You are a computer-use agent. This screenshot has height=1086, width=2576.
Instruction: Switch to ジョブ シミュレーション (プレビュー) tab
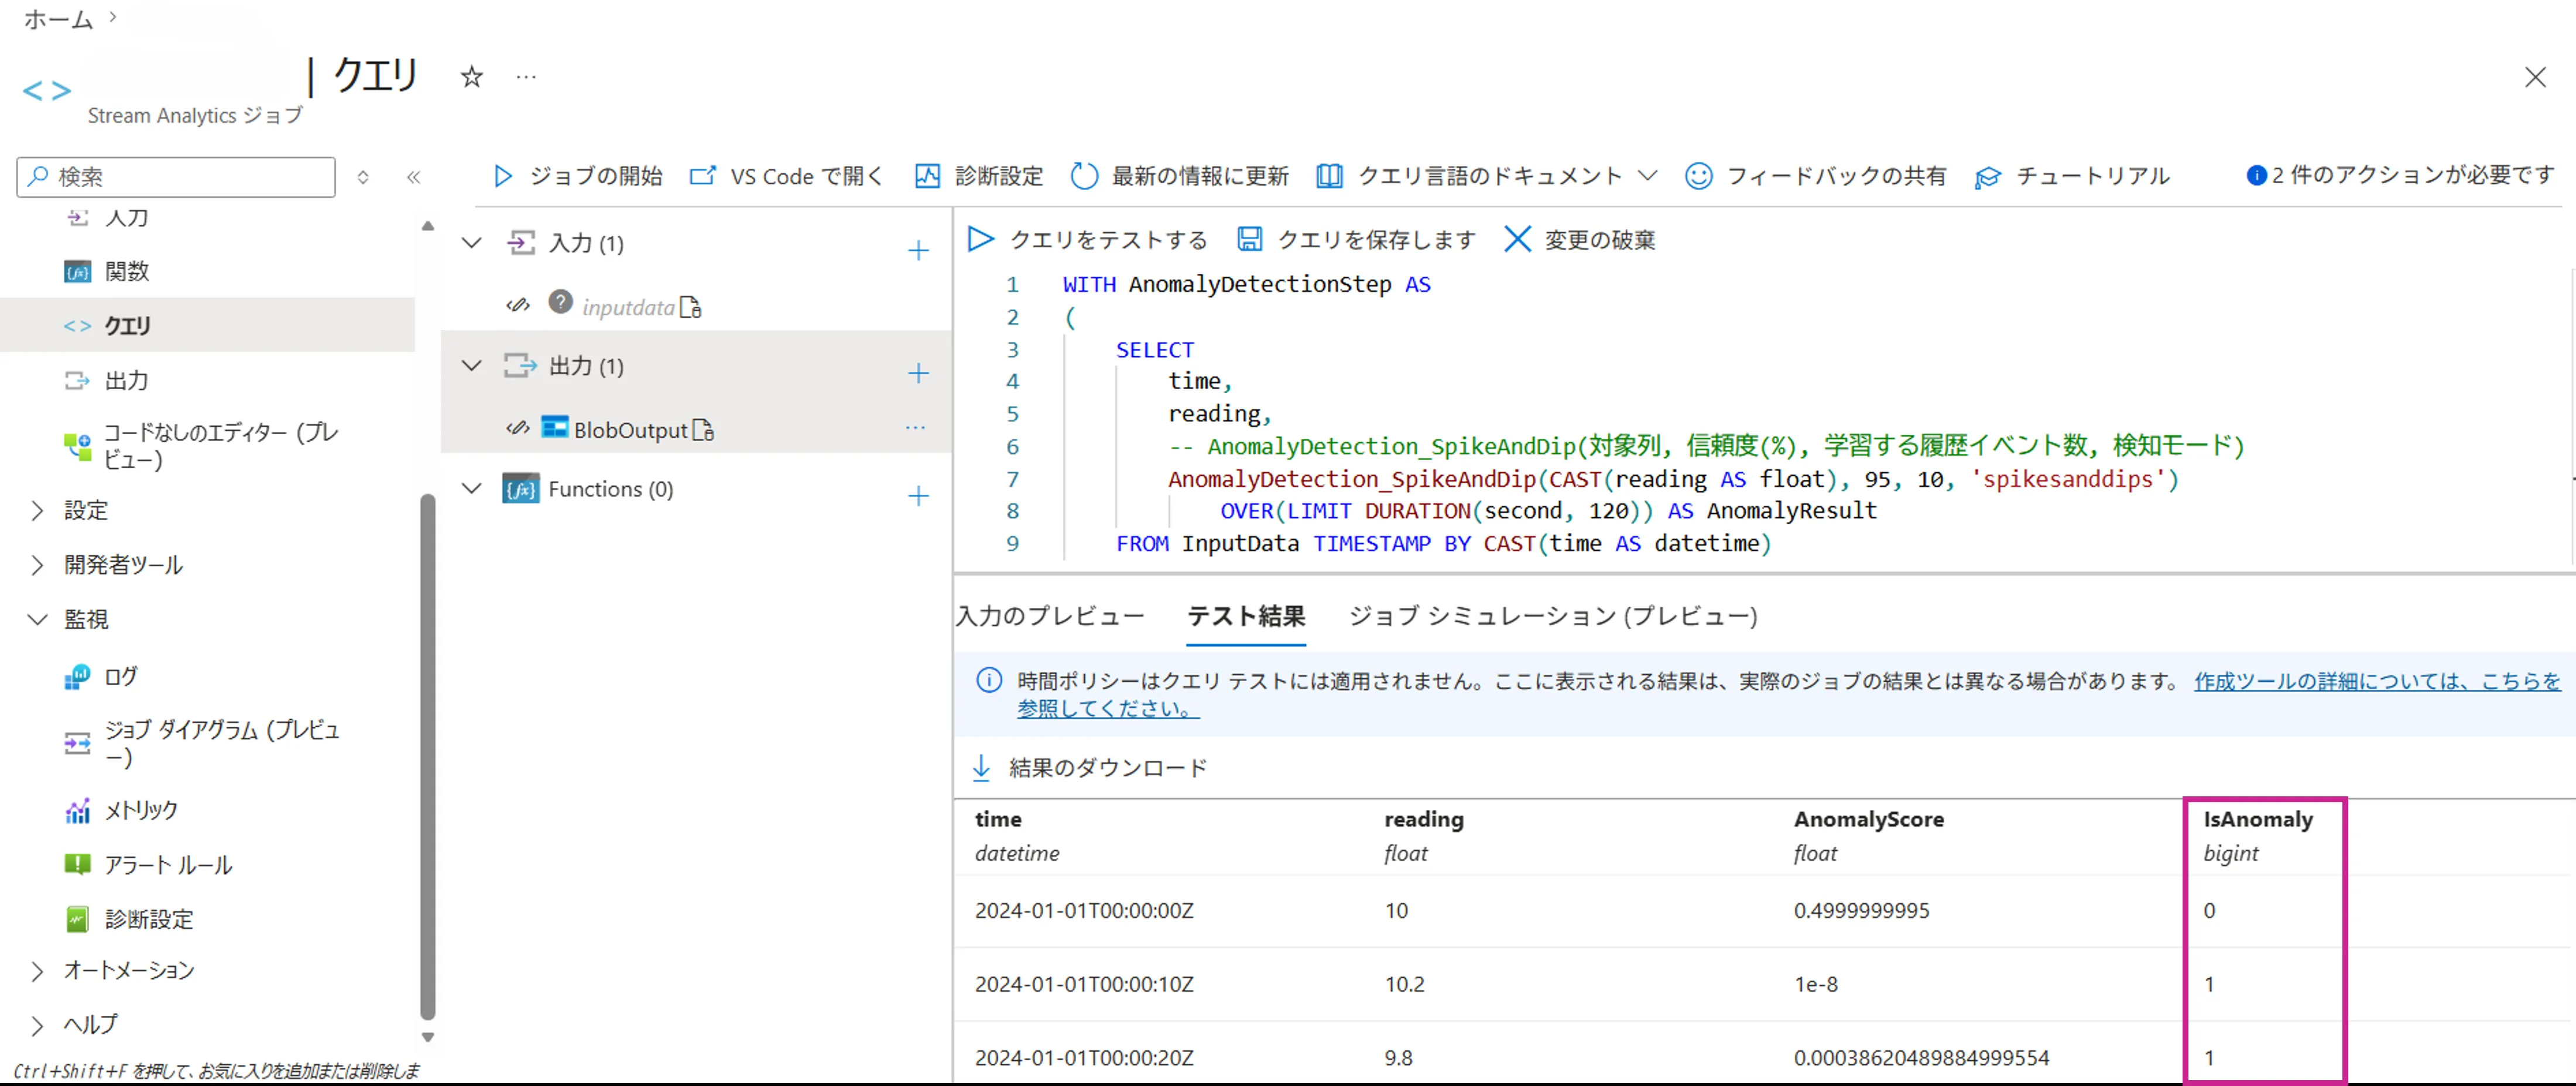pos(1553,616)
